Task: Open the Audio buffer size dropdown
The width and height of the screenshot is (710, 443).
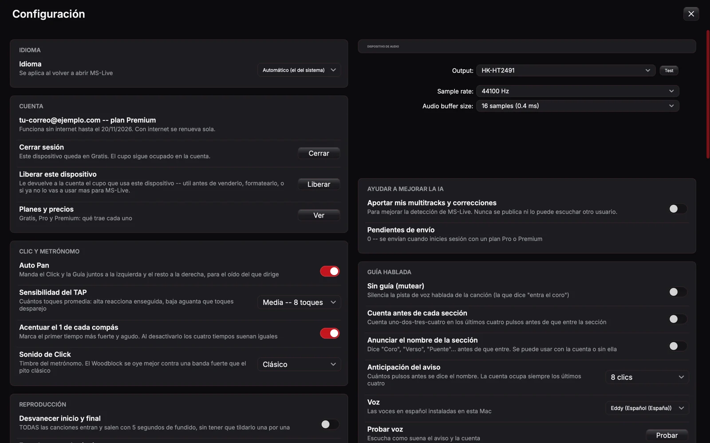Action: (x=578, y=106)
